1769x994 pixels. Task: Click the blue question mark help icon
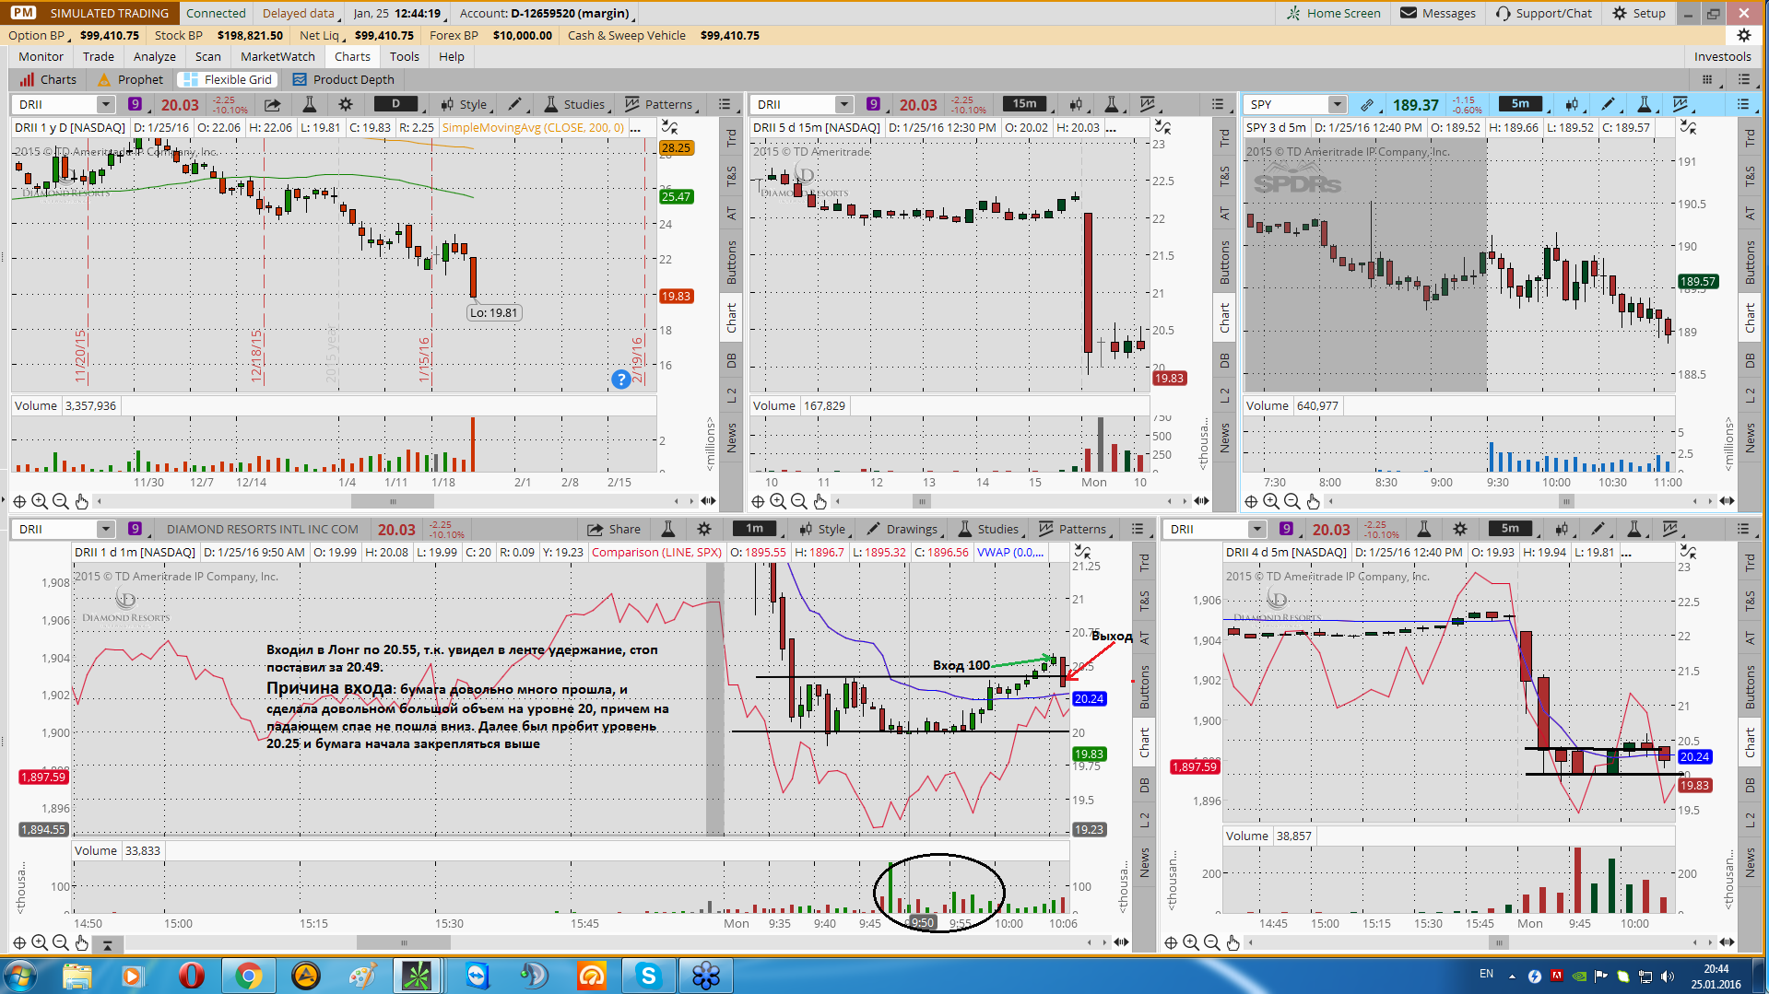621,379
